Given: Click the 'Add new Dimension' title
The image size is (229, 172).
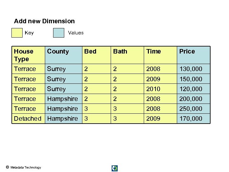Looking at the screenshot, I should (x=45, y=21).
